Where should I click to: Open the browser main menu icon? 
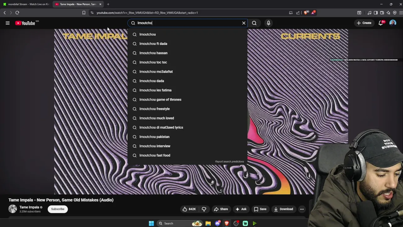pyautogui.click(x=401, y=13)
